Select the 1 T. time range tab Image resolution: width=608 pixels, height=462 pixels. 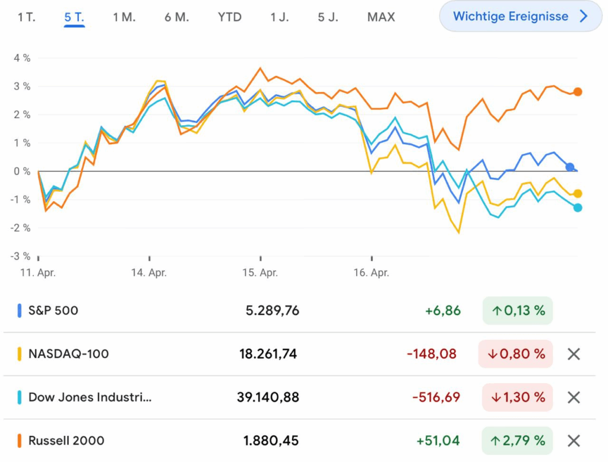pyautogui.click(x=27, y=17)
